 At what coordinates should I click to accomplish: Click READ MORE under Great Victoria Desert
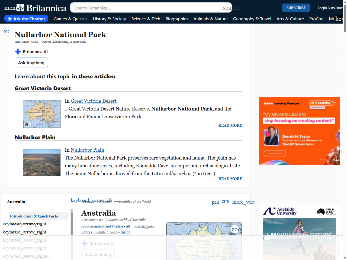click(x=230, y=125)
